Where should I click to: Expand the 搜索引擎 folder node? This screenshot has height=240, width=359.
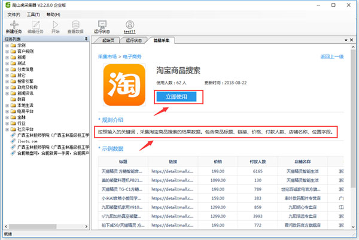click(x=7, y=81)
